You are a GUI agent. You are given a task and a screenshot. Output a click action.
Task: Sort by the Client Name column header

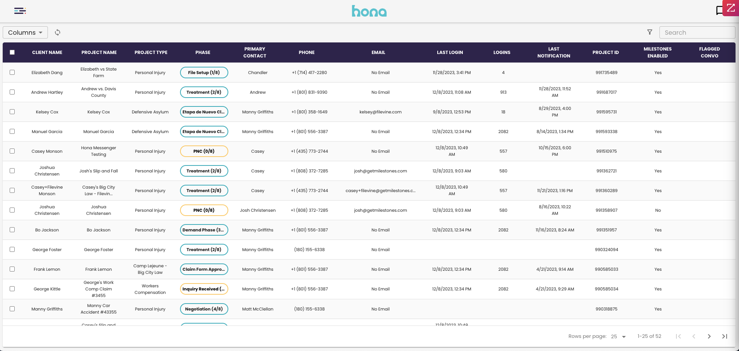click(x=47, y=52)
